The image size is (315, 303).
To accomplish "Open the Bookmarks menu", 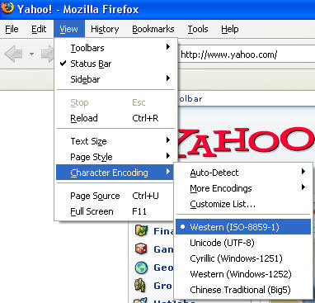I will coord(153,29).
